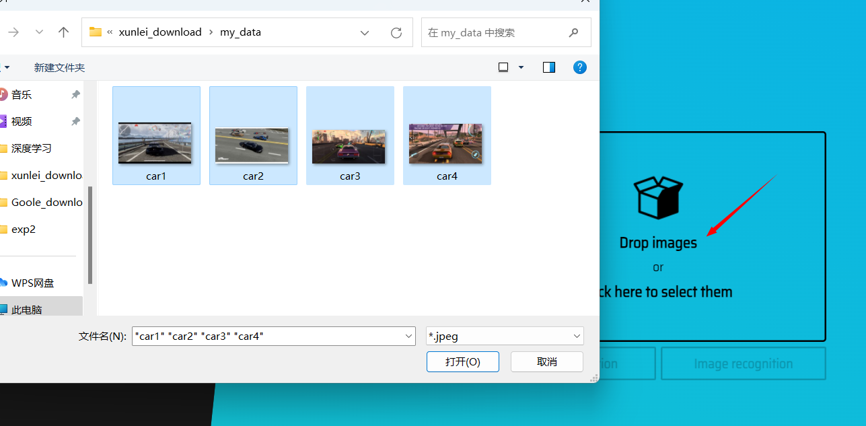Image resolution: width=866 pixels, height=426 pixels.
Task: Toggle the preview pane icon
Action: pos(549,67)
